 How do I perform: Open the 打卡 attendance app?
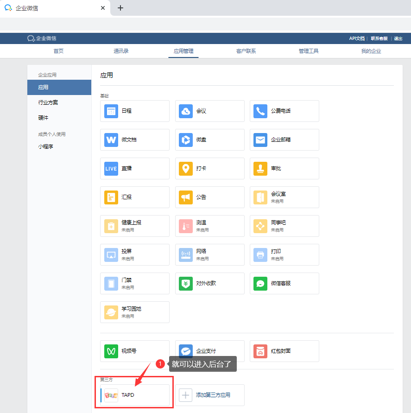[209, 168]
